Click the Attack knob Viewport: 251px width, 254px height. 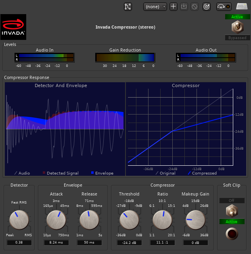(x=56, y=220)
